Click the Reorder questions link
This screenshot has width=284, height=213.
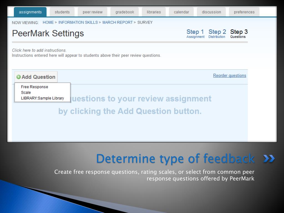(x=229, y=75)
